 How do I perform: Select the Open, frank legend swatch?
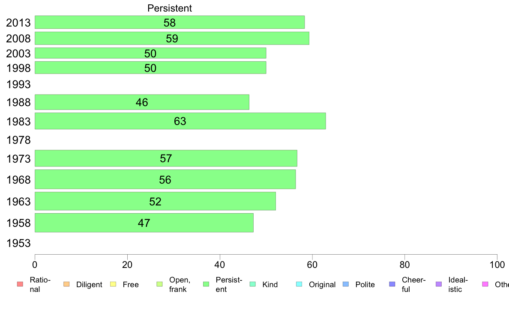(x=159, y=284)
